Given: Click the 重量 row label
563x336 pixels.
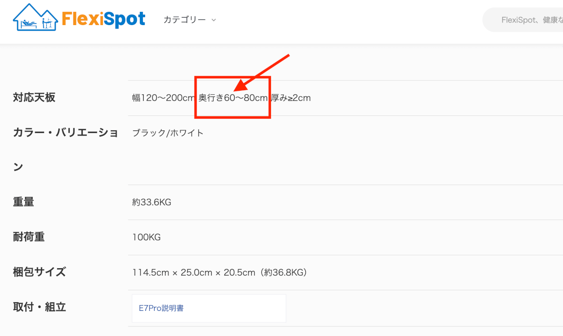Looking at the screenshot, I should point(24,202).
